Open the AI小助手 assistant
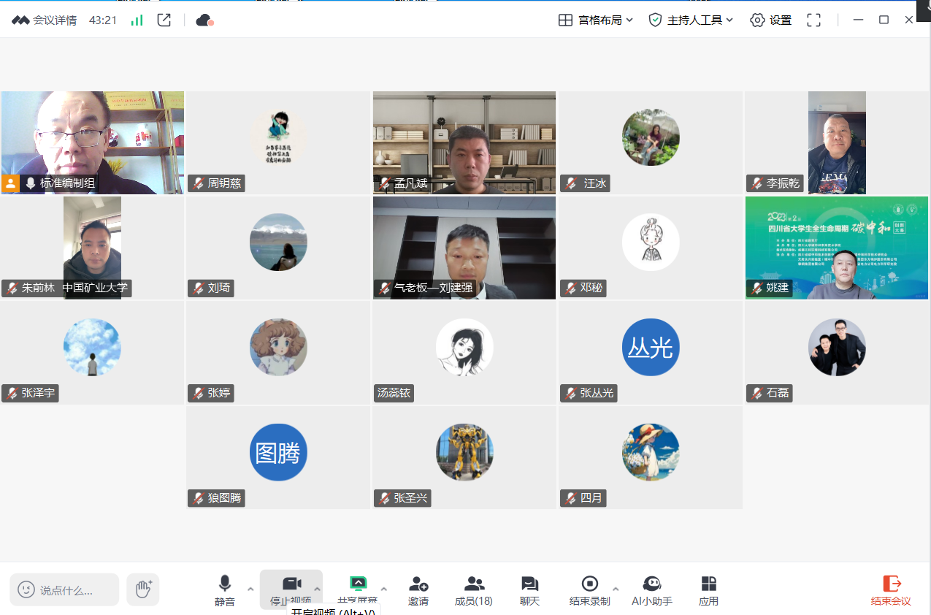The image size is (931, 615). click(x=651, y=590)
